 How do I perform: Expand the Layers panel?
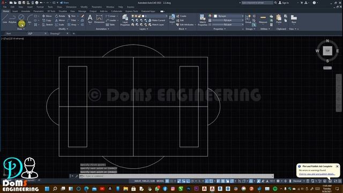click(x=144, y=29)
